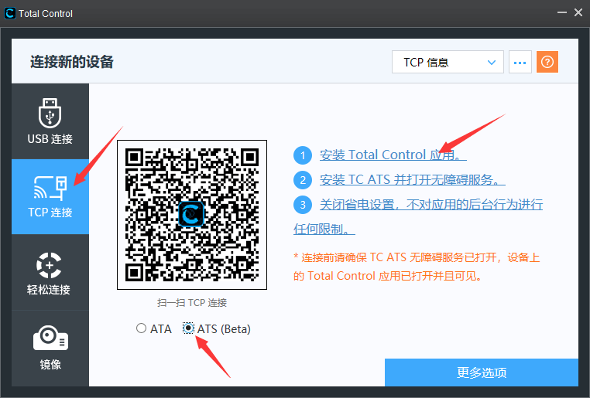Click the TCP 信息 dropdown chevron arrow
590x398 pixels.
492,63
